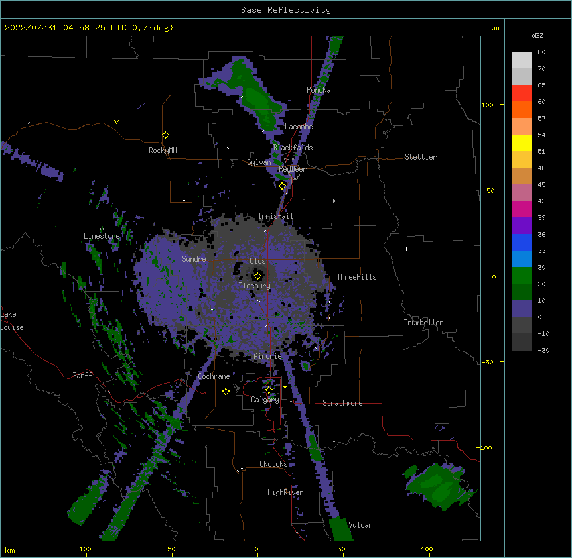Viewport: 572px width, 558px height.
Task: Click the green echo cell in the southeast corner
Action: (x=439, y=486)
